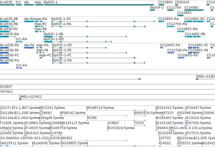Screen dimensions: 215x147
Task: Click the CG10863 gene label
Action: click(184, 13)
